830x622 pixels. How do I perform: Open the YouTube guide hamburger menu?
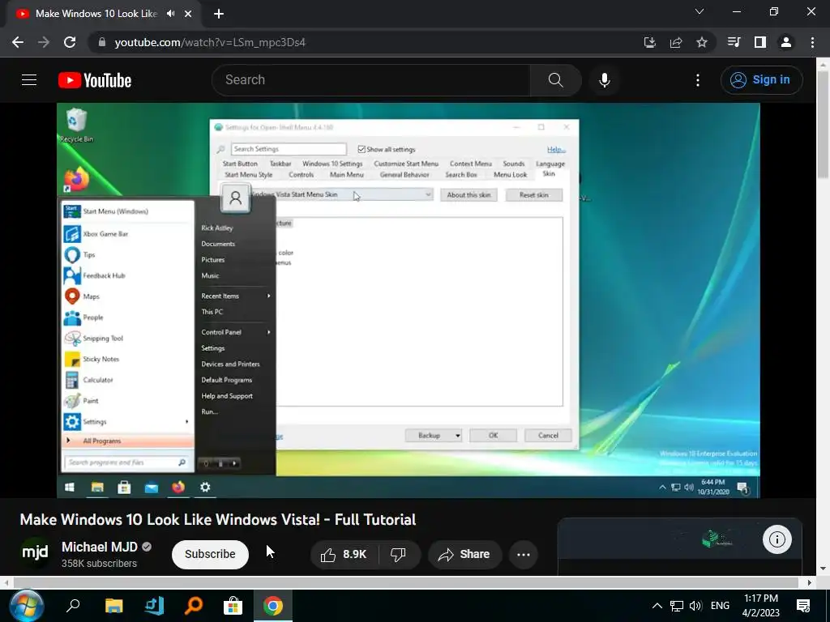click(29, 80)
